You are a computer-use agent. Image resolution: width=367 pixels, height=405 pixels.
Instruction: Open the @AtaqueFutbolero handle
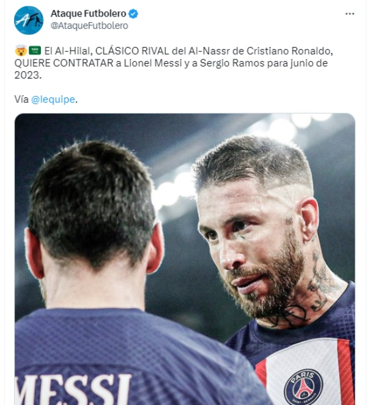click(x=89, y=26)
